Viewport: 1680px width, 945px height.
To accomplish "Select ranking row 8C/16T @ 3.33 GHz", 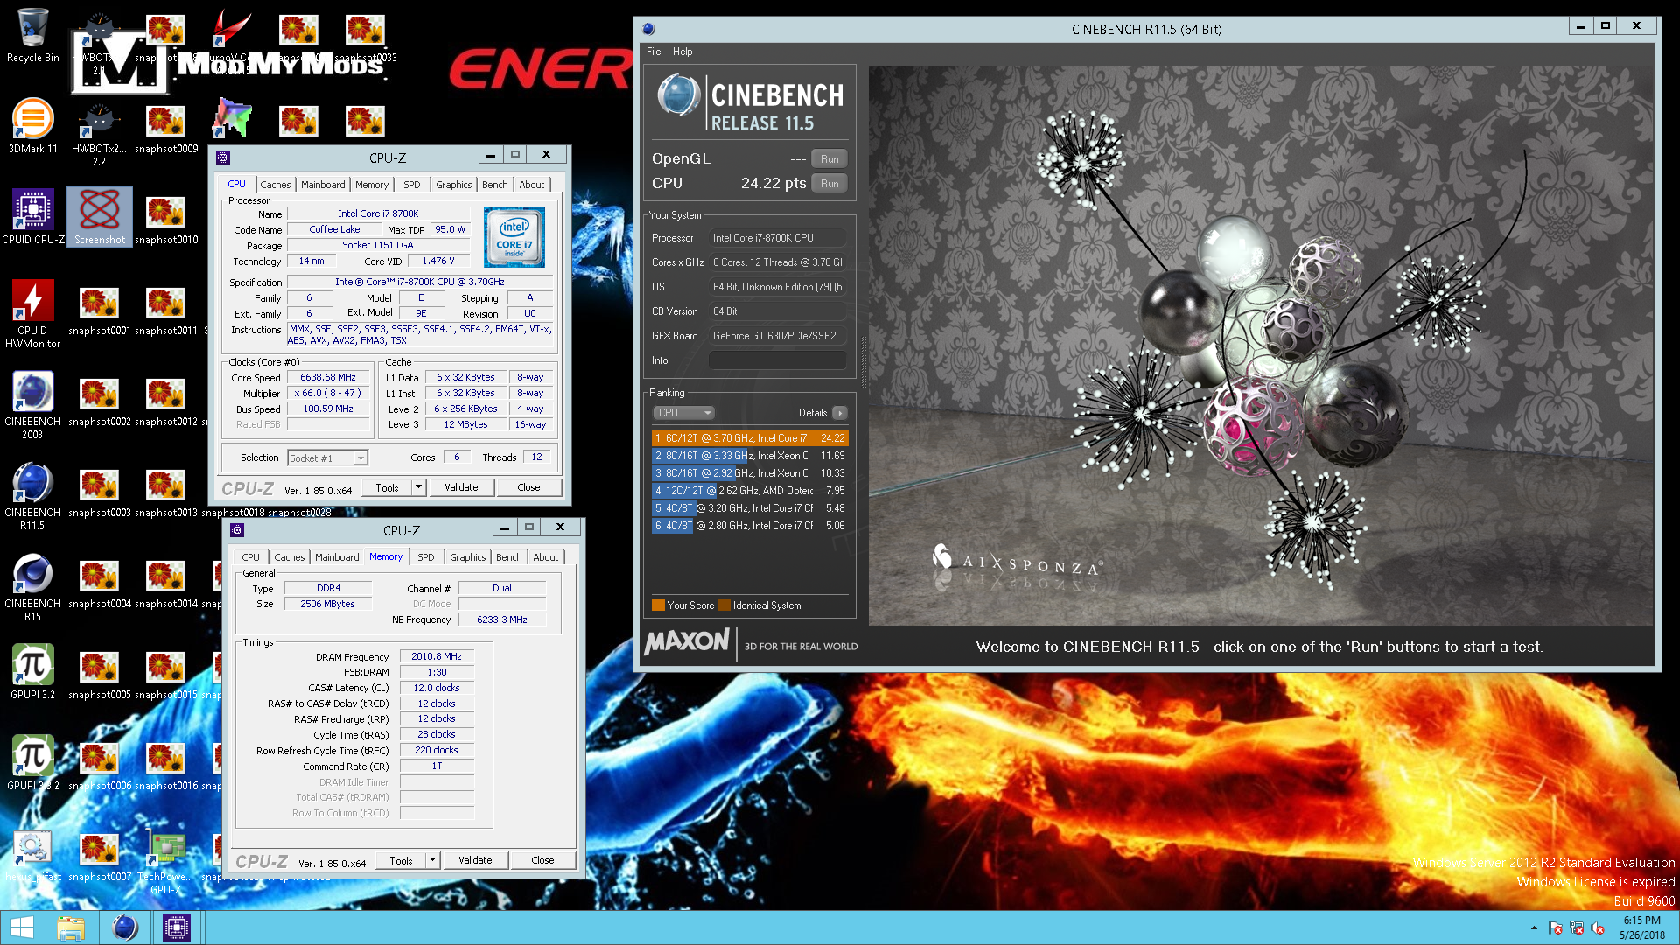I will (x=749, y=456).
